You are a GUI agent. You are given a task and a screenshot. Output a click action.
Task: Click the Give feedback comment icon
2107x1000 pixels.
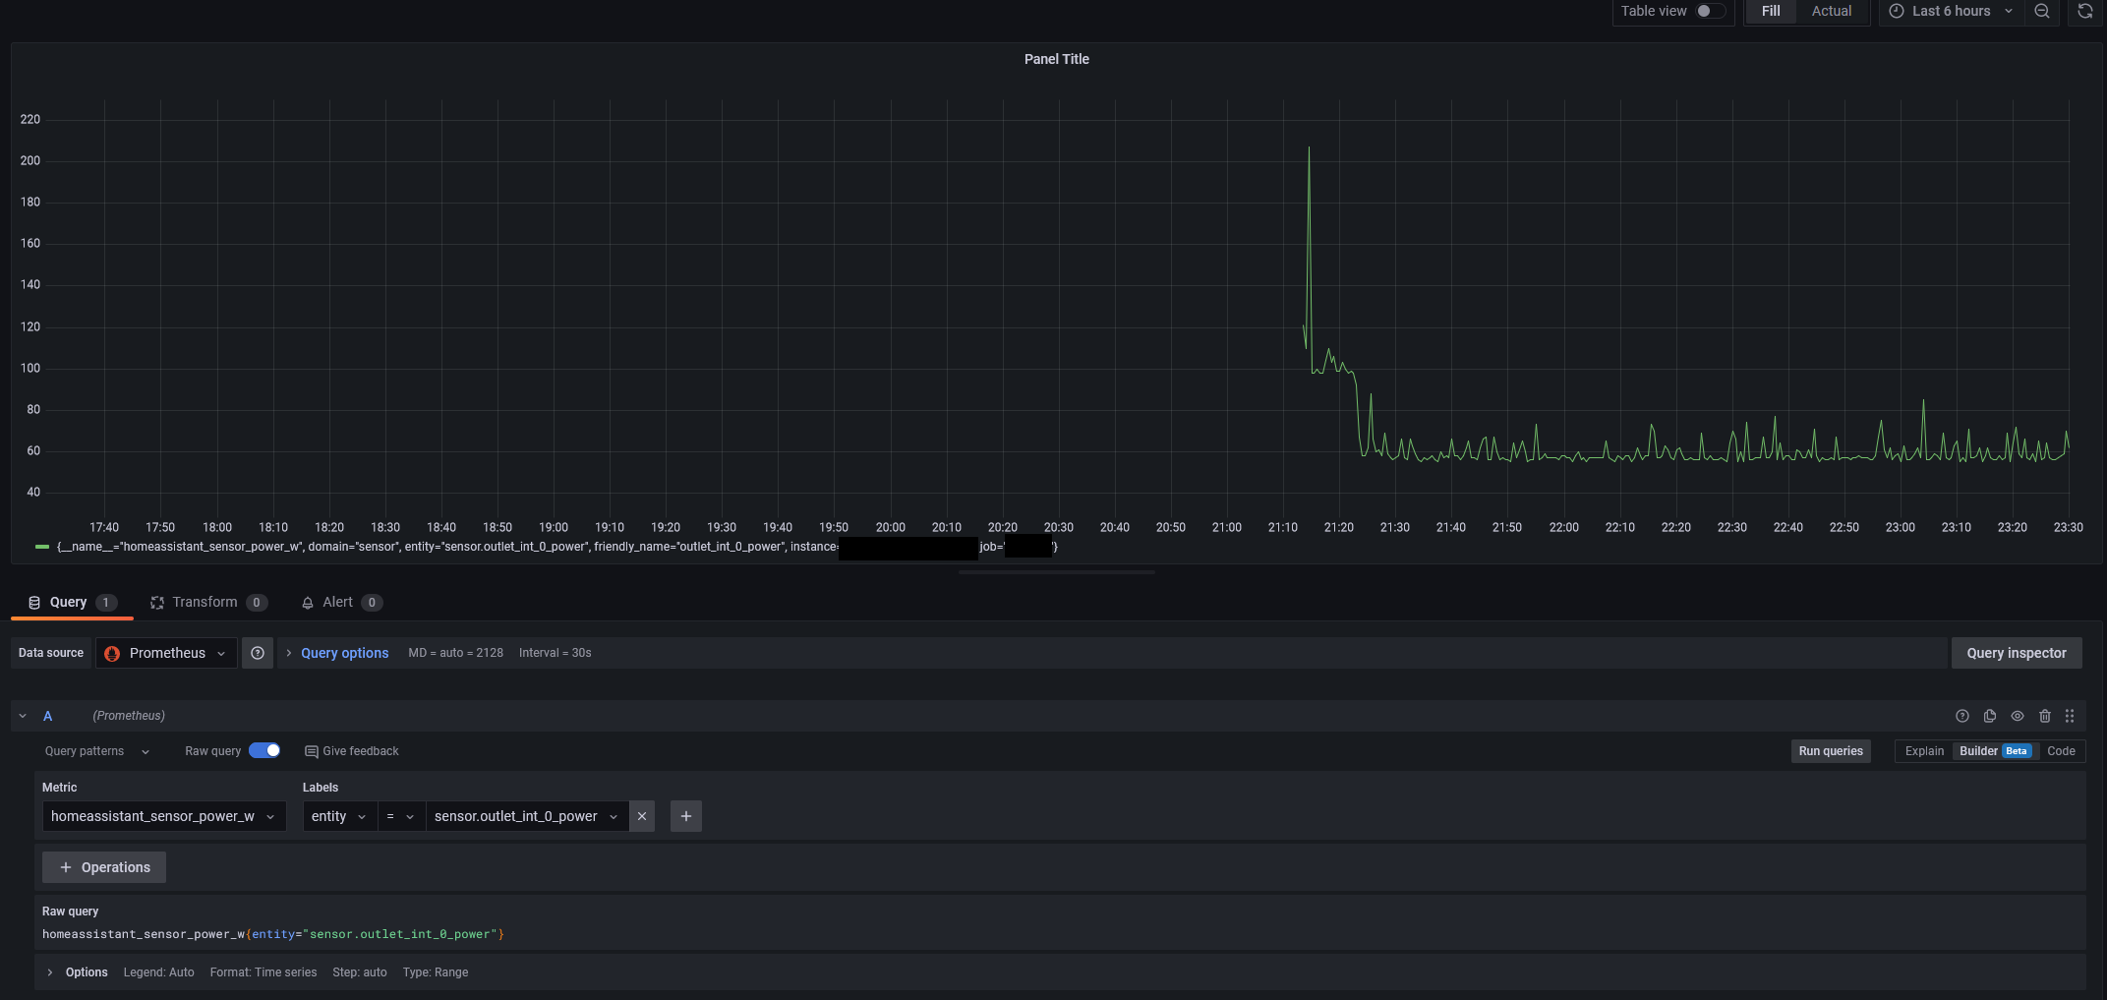pos(311,751)
